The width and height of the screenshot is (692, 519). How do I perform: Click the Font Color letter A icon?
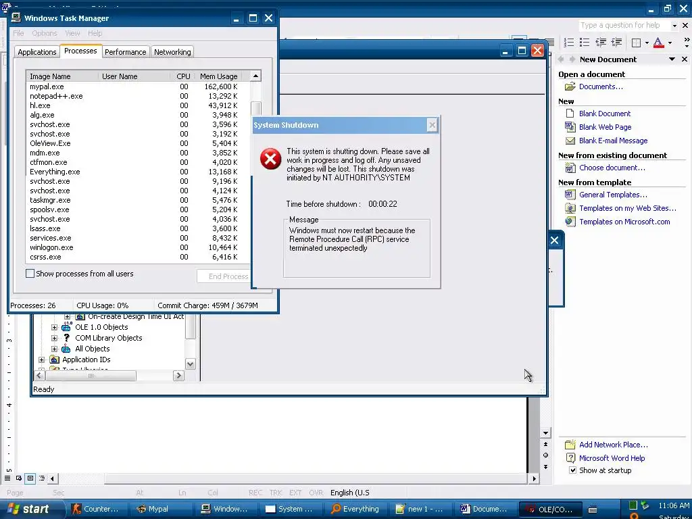click(x=658, y=43)
